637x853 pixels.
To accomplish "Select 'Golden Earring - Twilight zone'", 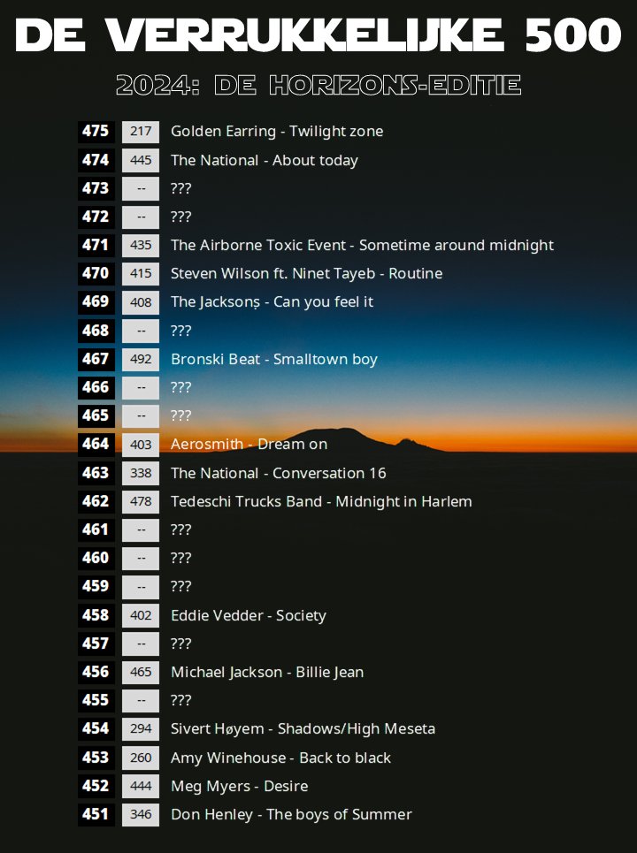I will [x=277, y=132].
